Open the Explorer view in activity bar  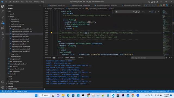[3, 6]
